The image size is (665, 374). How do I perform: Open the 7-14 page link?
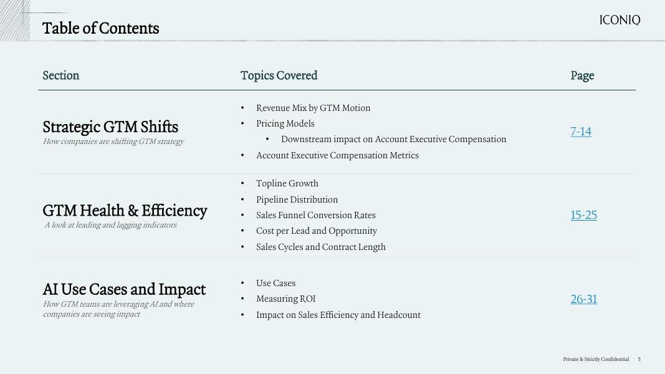[581, 132]
